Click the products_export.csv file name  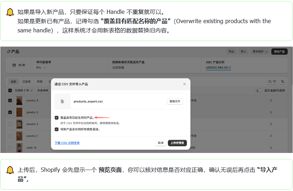(88, 101)
